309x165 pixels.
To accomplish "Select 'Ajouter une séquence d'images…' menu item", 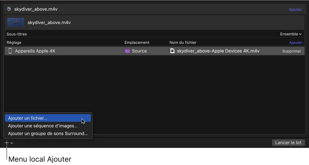I will pos(43,126).
